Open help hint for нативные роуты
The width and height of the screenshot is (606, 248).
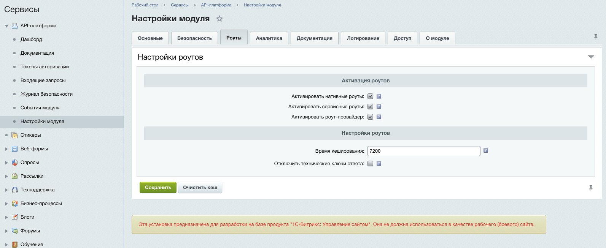379,96
